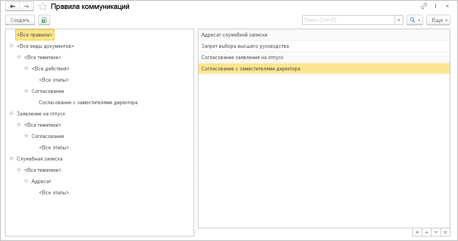Viewport: 458px width, 241px height.
Task: Clear the search field with the X icon
Action: (x=399, y=20)
